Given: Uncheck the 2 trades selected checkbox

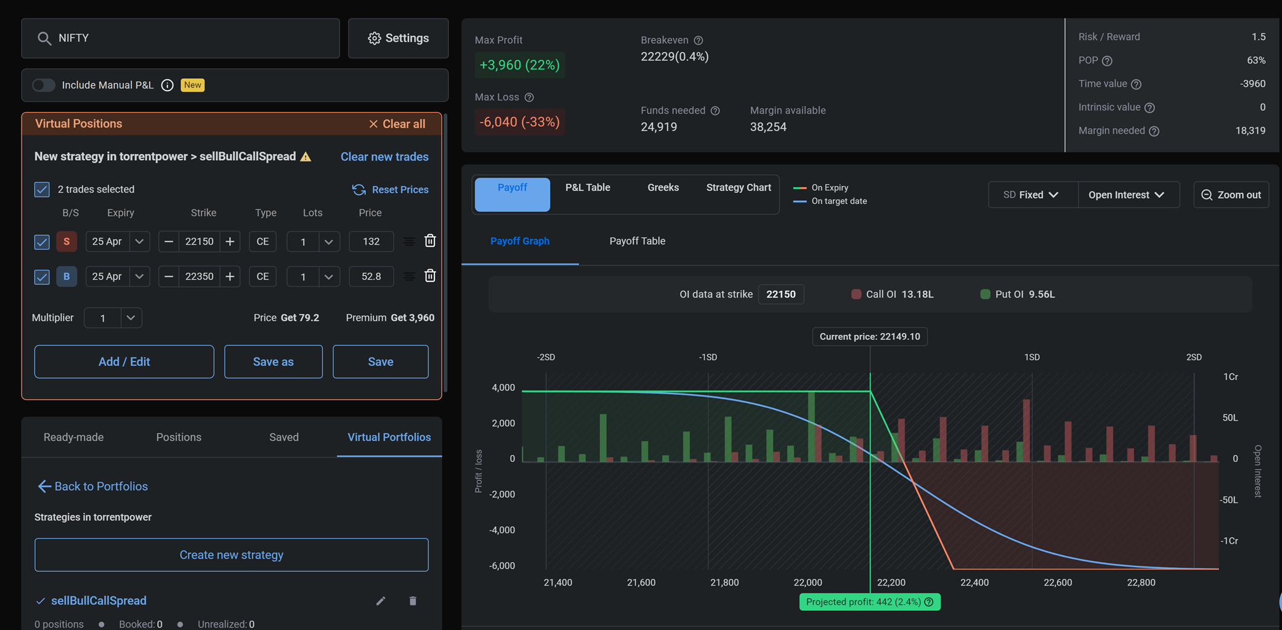Looking at the screenshot, I should 42,189.
